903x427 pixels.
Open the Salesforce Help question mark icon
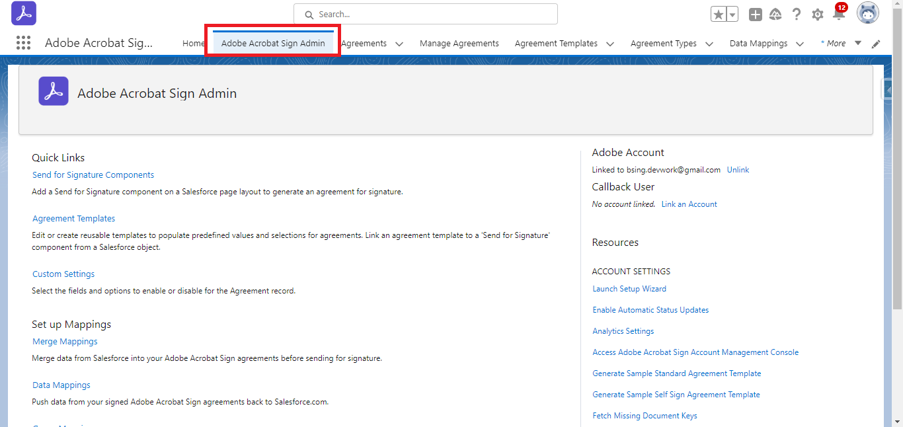pyautogui.click(x=797, y=13)
